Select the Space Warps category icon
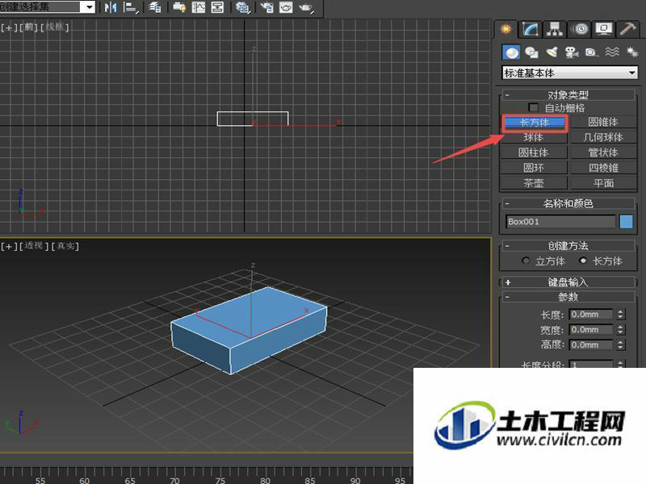Image resolution: width=646 pixels, height=484 pixels. 612,52
